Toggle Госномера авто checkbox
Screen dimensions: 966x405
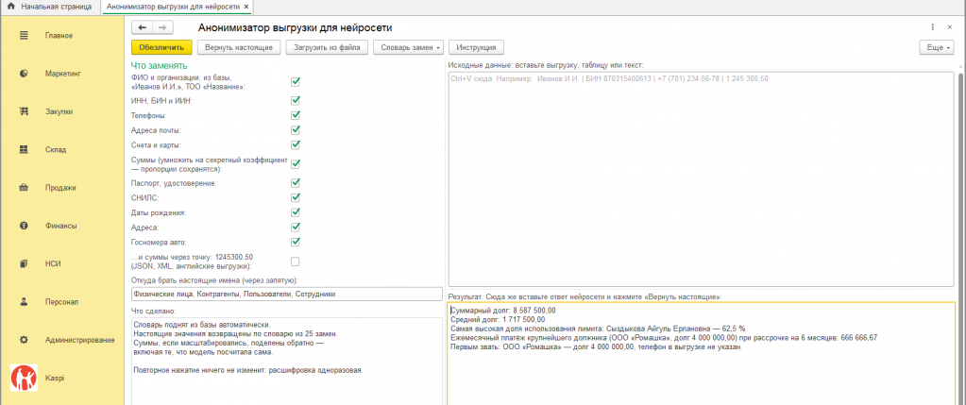coord(296,242)
